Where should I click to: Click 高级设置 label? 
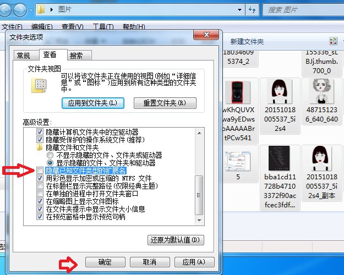37,122
